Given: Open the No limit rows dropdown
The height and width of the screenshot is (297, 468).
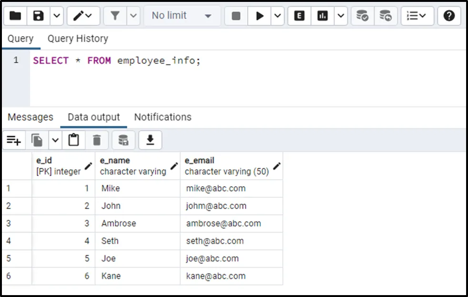Looking at the screenshot, I should [x=181, y=16].
